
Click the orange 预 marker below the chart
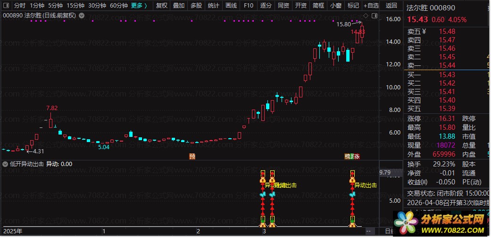point(192,156)
